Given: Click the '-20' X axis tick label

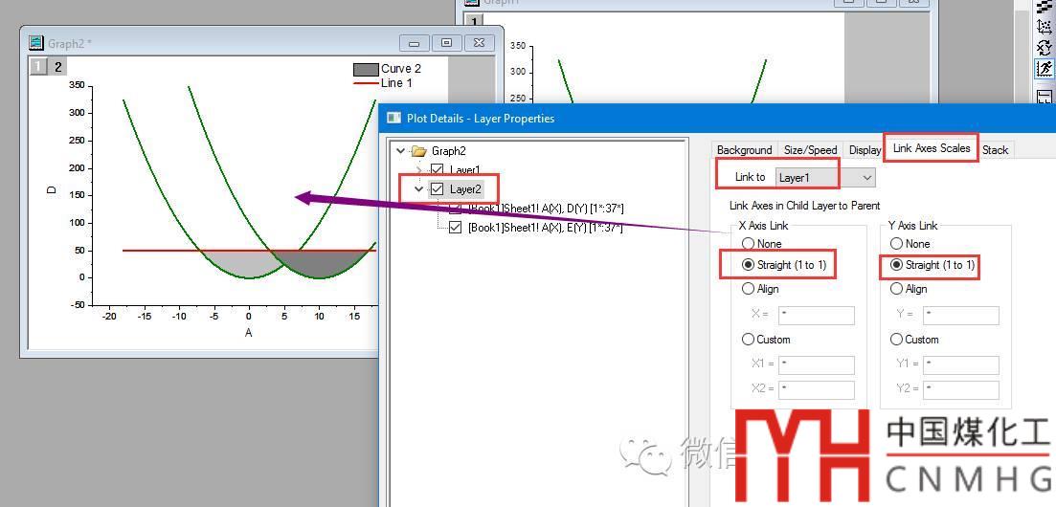Looking at the screenshot, I should pyautogui.click(x=108, y=317).
